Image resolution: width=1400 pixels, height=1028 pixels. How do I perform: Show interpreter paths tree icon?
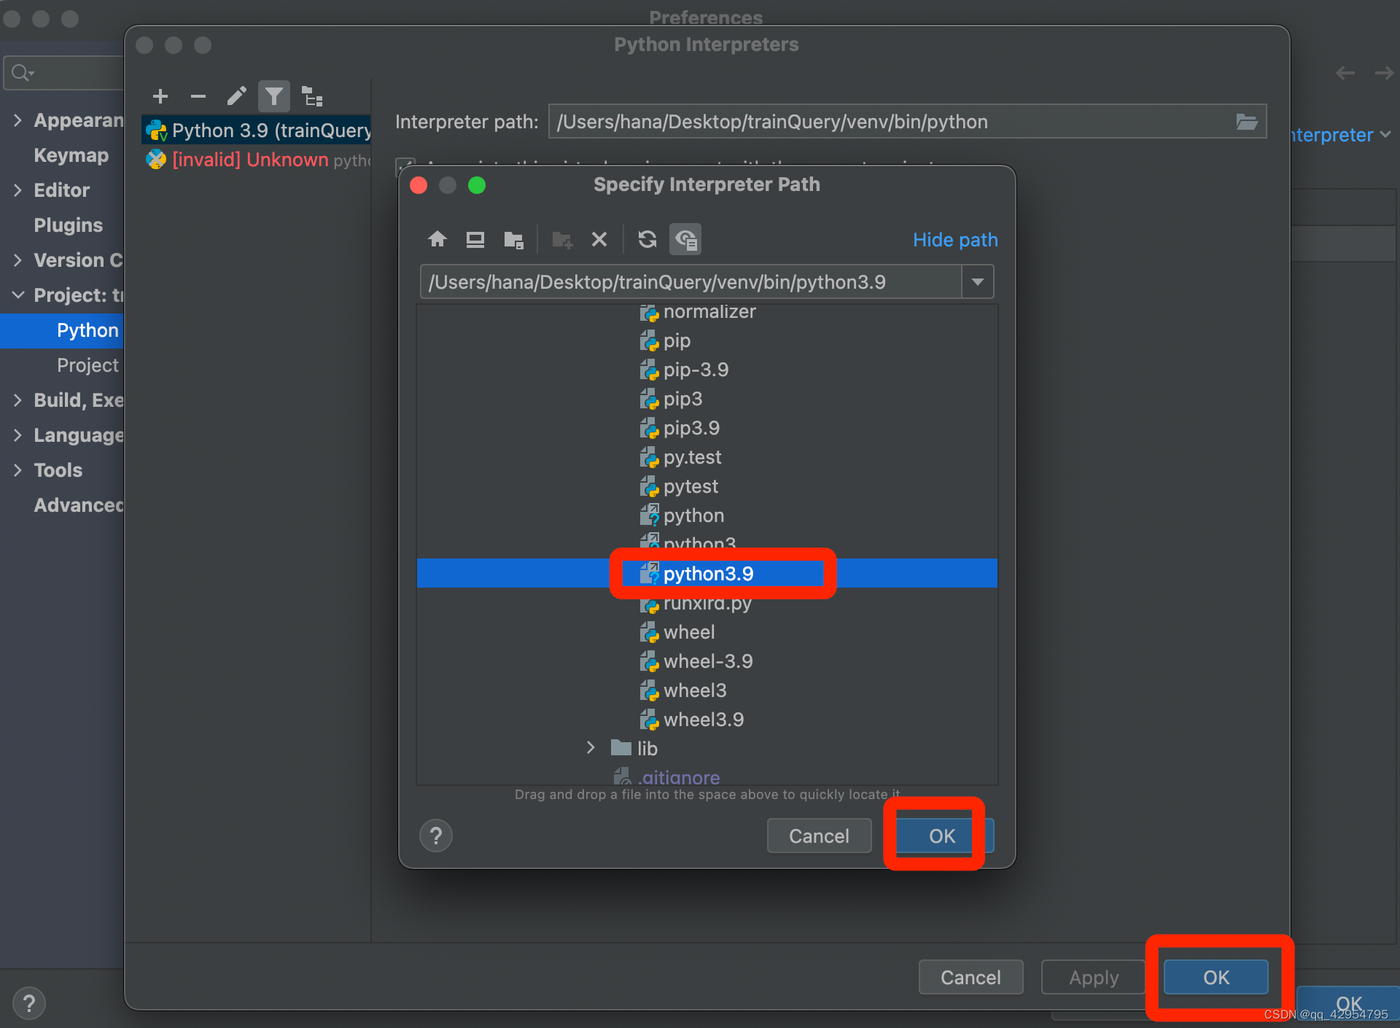coord(312,96)
